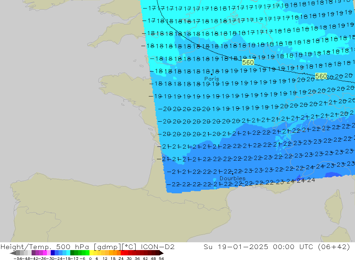Screen dimensions: 355x260
Task: Click the left arrow end of color scale
Action: pyautogui.click(x=13, y=253)
